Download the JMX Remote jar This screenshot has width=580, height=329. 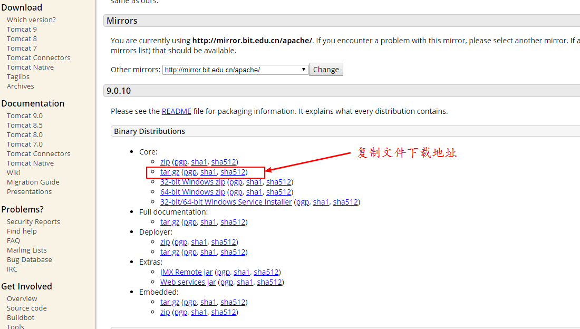pos(187,272)
